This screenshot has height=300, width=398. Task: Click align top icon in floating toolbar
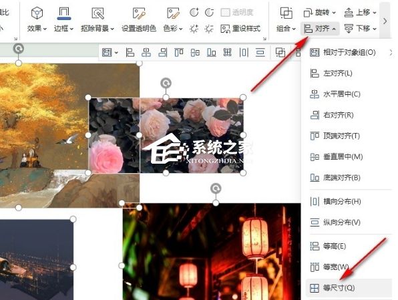(x=179, y=53)
